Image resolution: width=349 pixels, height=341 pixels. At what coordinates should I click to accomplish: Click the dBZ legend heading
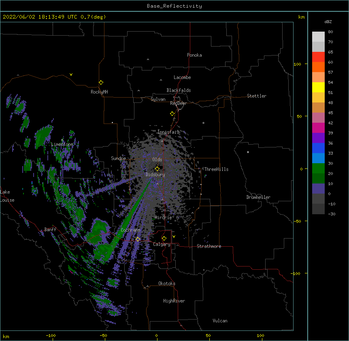click(328, 21)
